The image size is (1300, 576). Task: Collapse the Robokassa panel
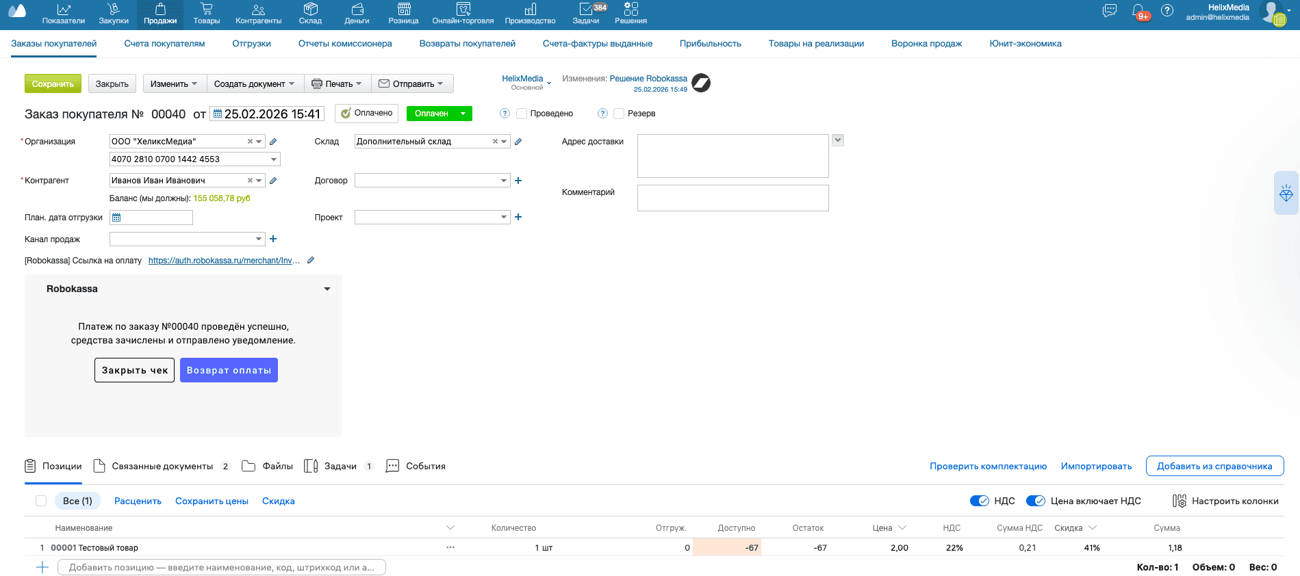click(x=327, y=289)
